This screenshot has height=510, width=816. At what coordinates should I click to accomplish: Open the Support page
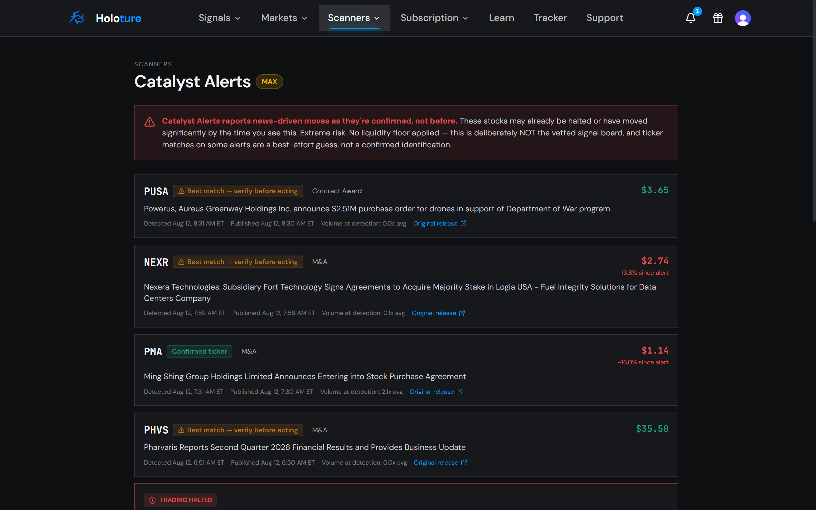[x=605, y=18]
